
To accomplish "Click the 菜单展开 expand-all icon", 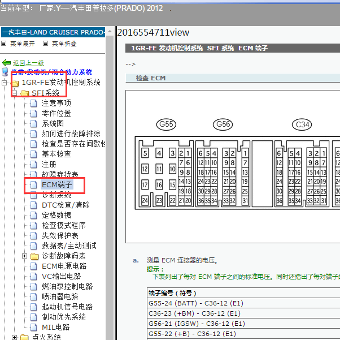I will [4, 44].
